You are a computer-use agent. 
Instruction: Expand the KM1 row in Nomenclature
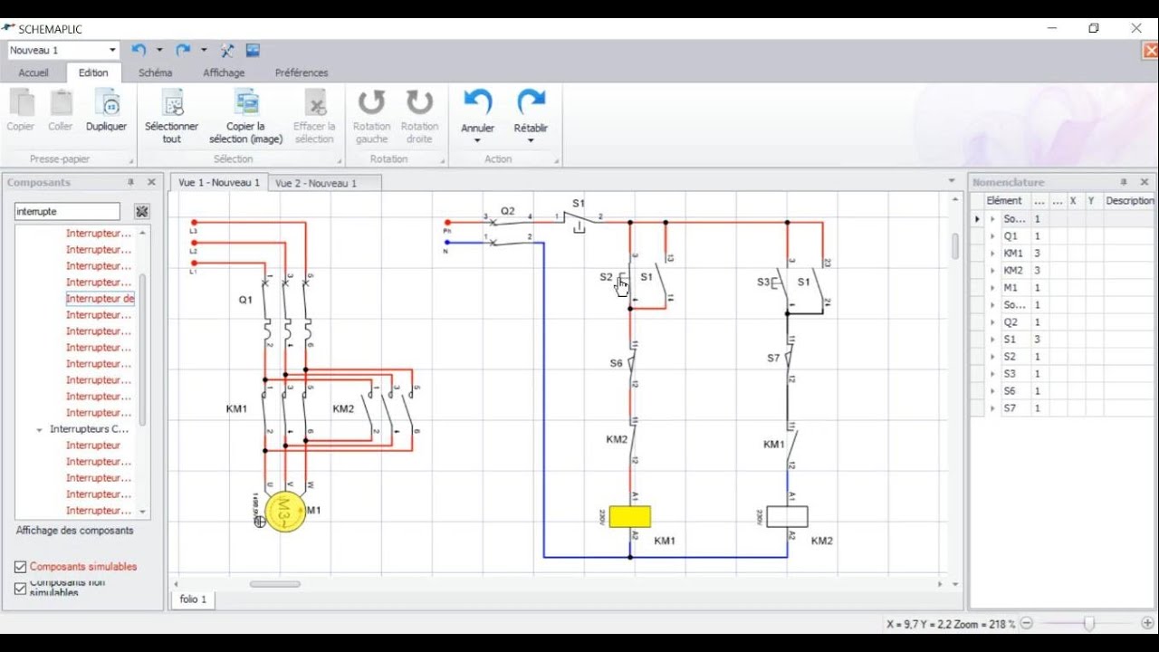[992, 254]
